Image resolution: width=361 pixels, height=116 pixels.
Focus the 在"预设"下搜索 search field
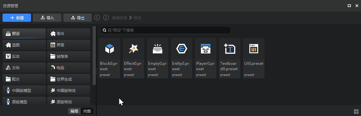click(x=165, y=30)
